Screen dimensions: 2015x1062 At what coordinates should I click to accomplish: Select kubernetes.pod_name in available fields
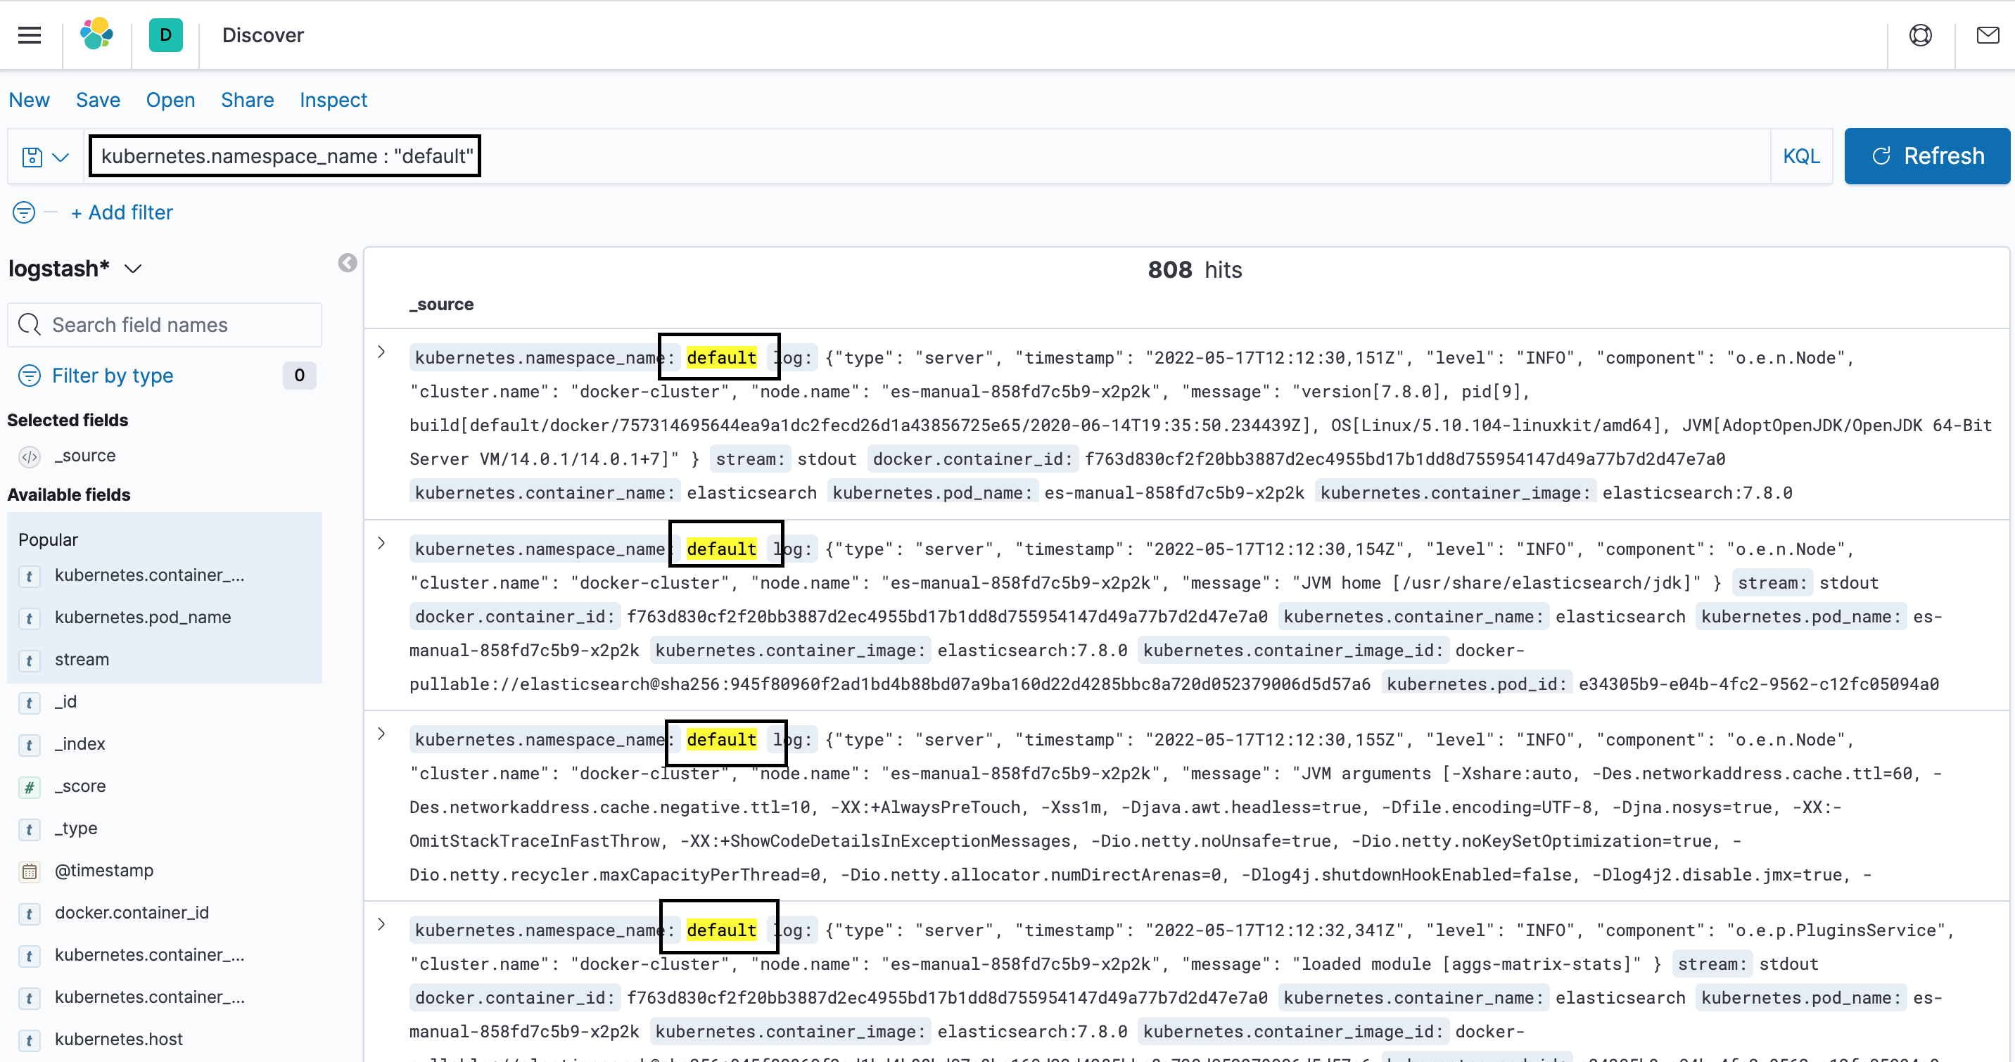coord(142,617)
